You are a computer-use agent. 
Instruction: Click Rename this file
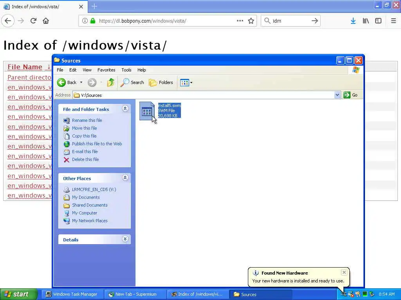87,120
